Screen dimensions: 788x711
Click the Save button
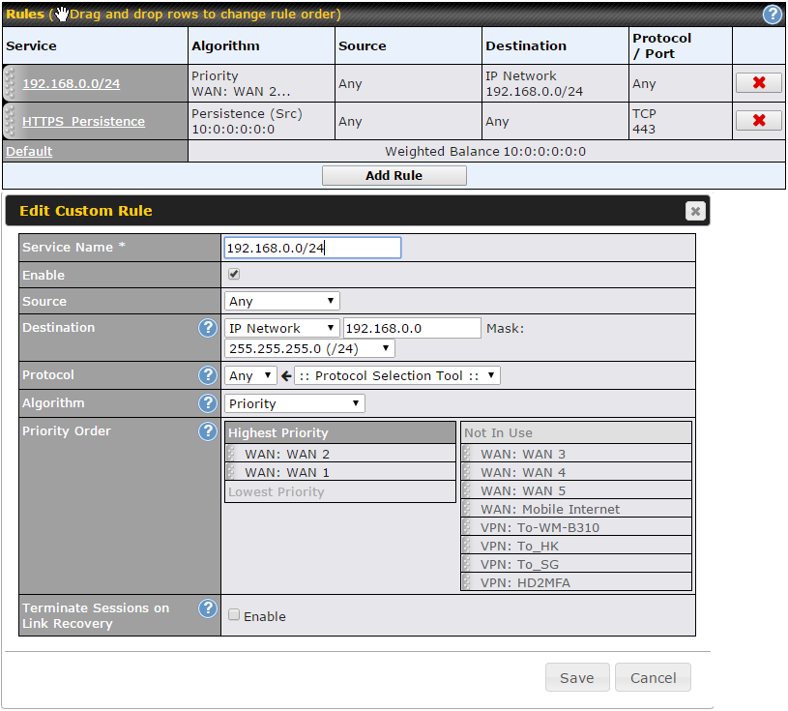(x=577, y=678)
